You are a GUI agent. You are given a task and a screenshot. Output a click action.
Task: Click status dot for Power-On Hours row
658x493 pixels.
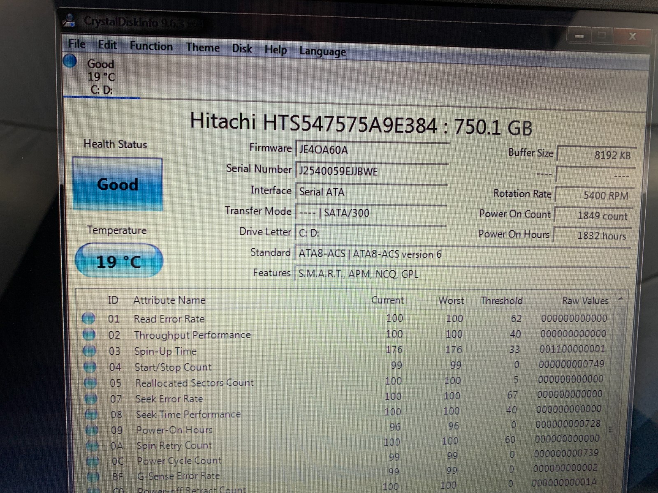pos(91,430)
